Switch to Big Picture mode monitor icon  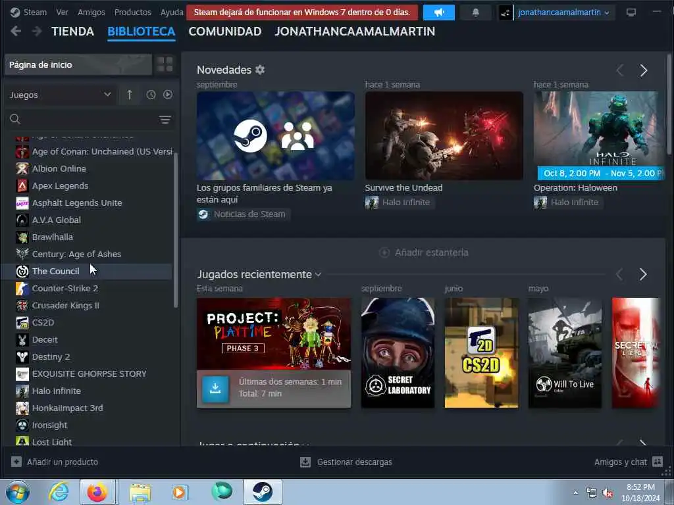pyautogui.click(x=631, y=12)
